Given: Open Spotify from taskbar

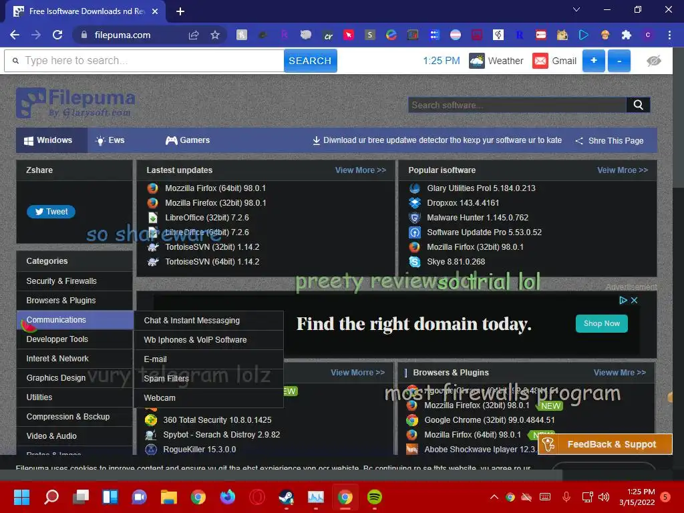Looking at the screenshot, I should 374,496.
